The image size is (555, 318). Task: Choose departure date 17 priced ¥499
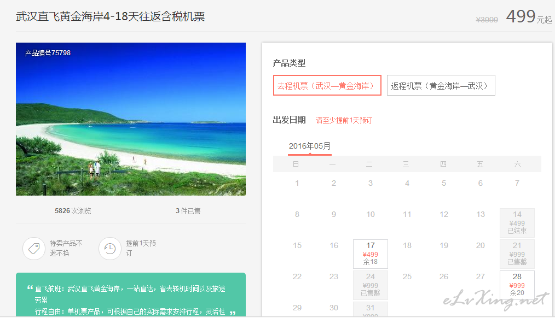coord(370,254)
